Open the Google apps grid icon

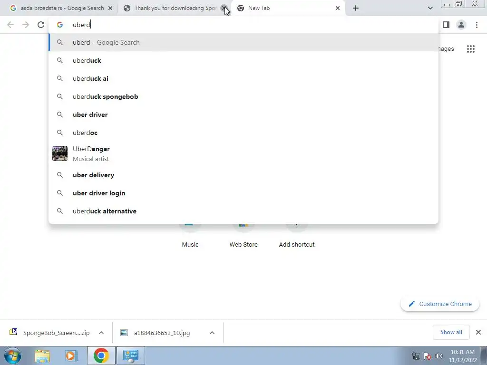[x=470, y=49]
